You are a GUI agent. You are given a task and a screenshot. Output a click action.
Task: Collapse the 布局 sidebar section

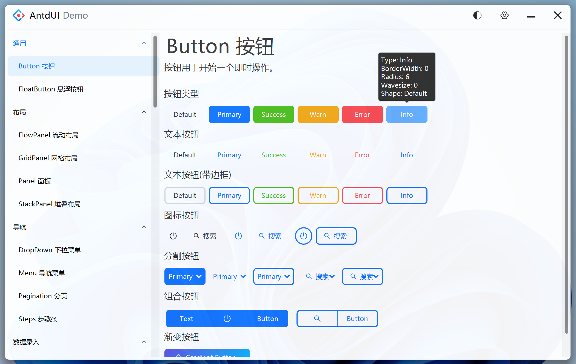tap(144, 112)
